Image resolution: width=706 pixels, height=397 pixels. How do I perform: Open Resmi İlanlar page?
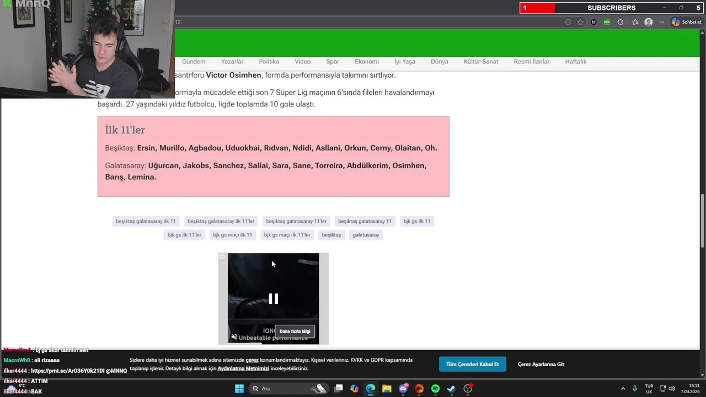[532, 62]
